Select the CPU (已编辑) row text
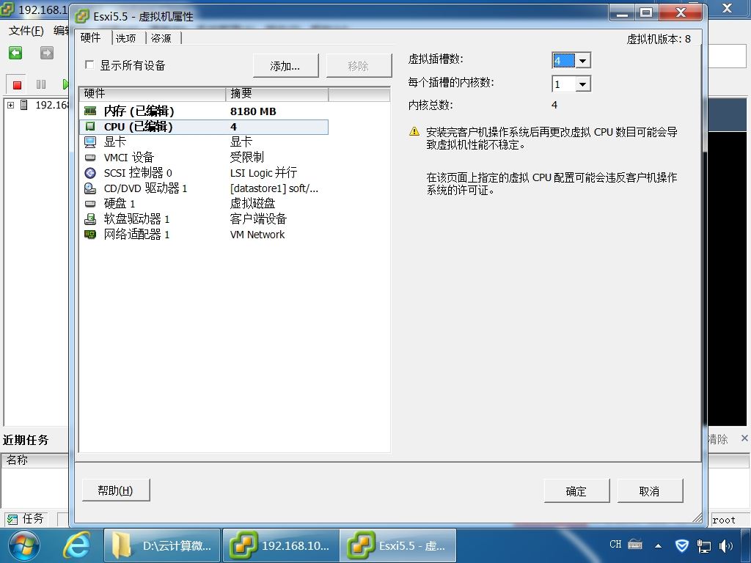The height and width of the screenshot is (563, 751). [x=138, y=126]
